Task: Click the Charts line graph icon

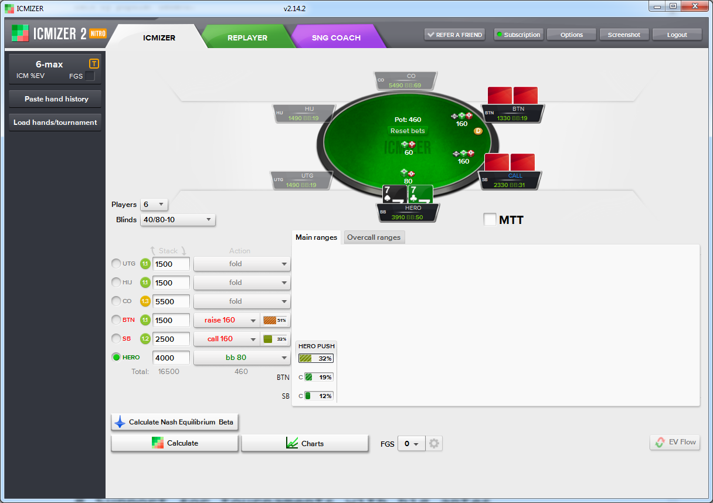Action: [292, 443]
